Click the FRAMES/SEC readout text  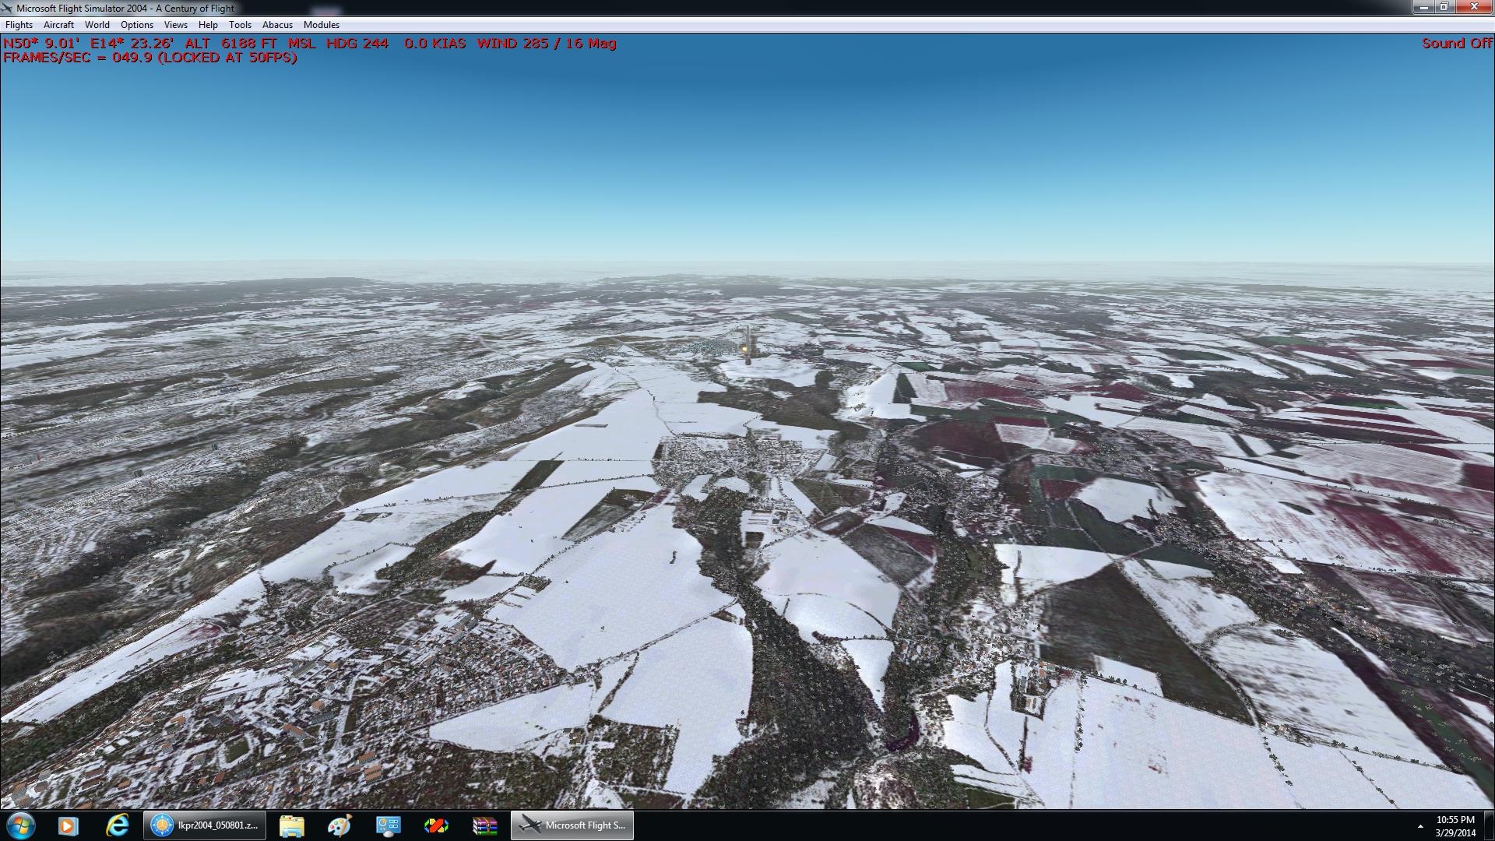coord(150,58)
